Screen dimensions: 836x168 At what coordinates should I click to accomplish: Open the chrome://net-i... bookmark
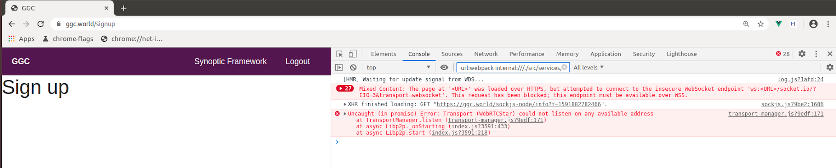pos(131,38)
